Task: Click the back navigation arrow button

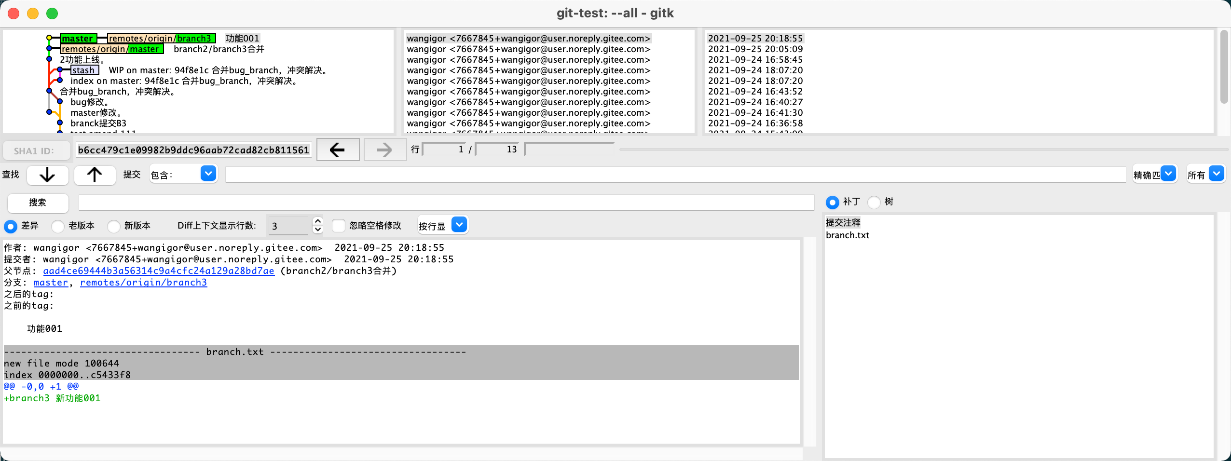Action: [338, 150]
